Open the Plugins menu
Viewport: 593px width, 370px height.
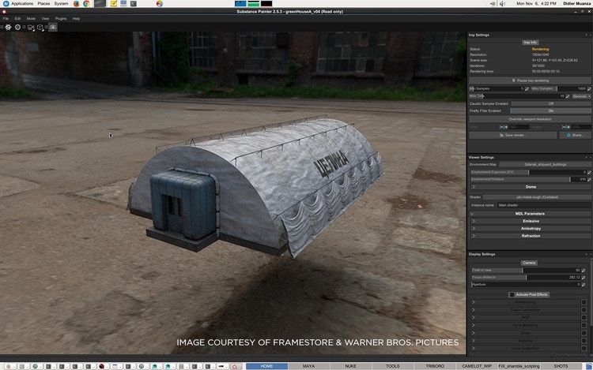(61, 18)
